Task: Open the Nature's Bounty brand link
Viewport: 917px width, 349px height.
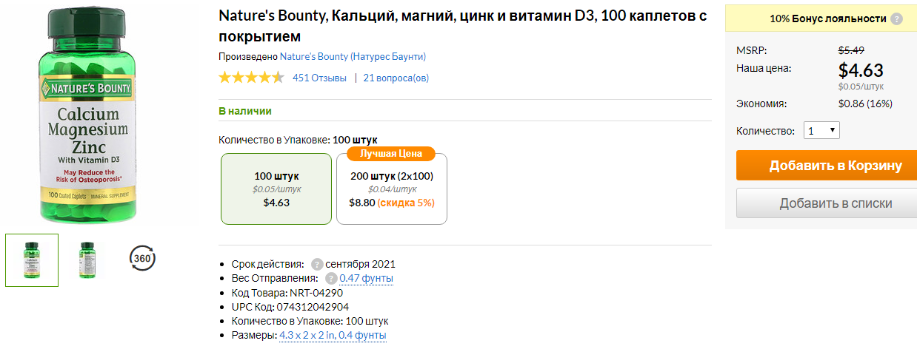Action: coord(353,56)
